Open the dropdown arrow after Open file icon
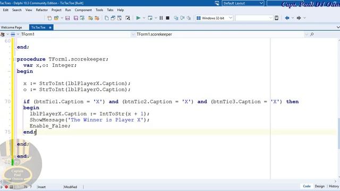 coord(62,18)
